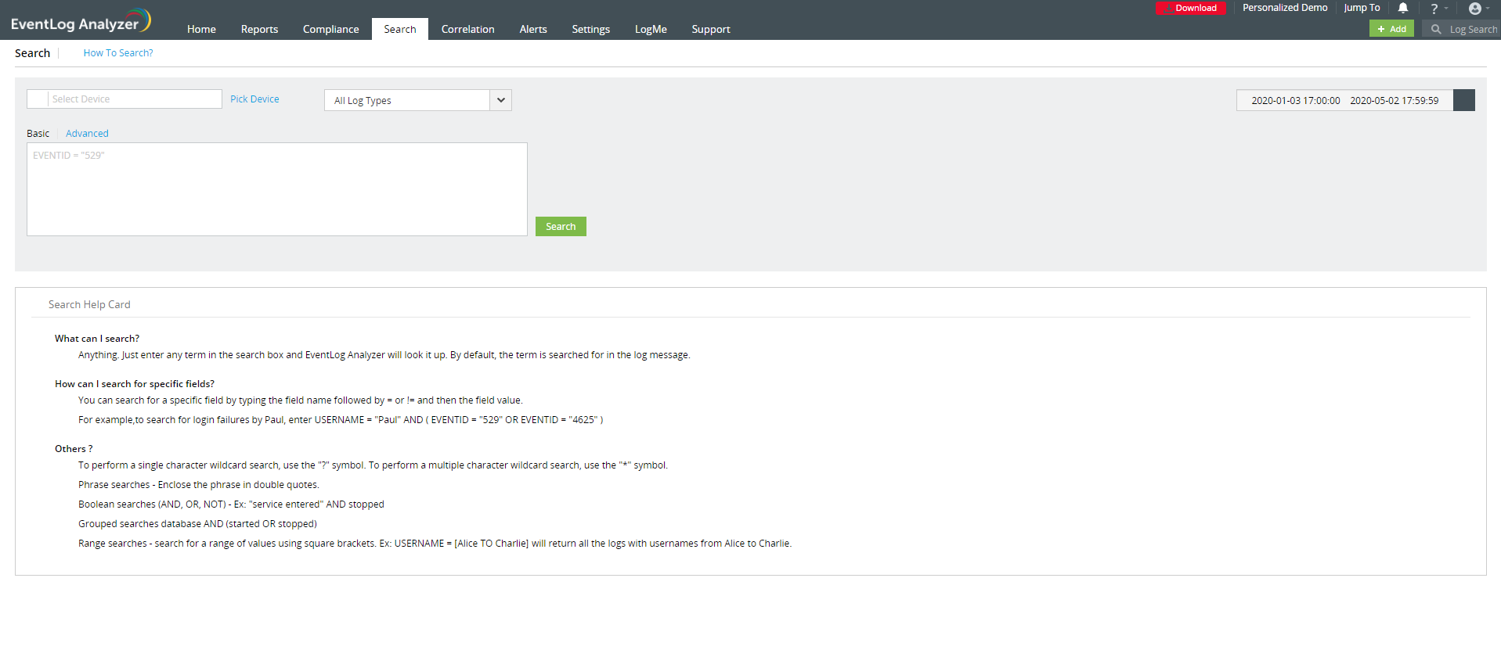The image size is (1501, 657).
Task: Click the magnifier icon in Log Search
Action: click(x=1436, y=29)
